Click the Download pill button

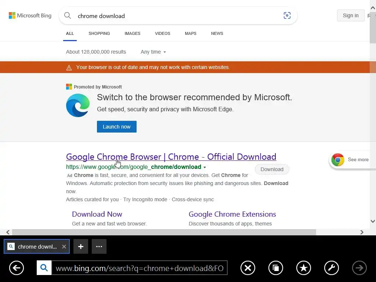click(272, 169)
